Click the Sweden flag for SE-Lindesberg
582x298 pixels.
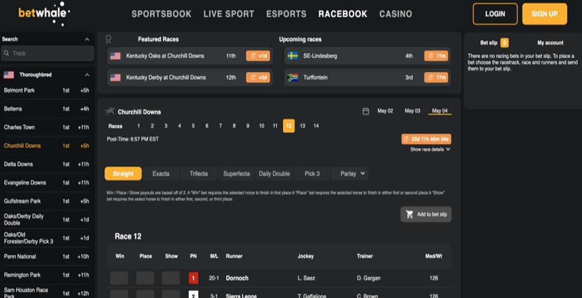tap(292, 56)
